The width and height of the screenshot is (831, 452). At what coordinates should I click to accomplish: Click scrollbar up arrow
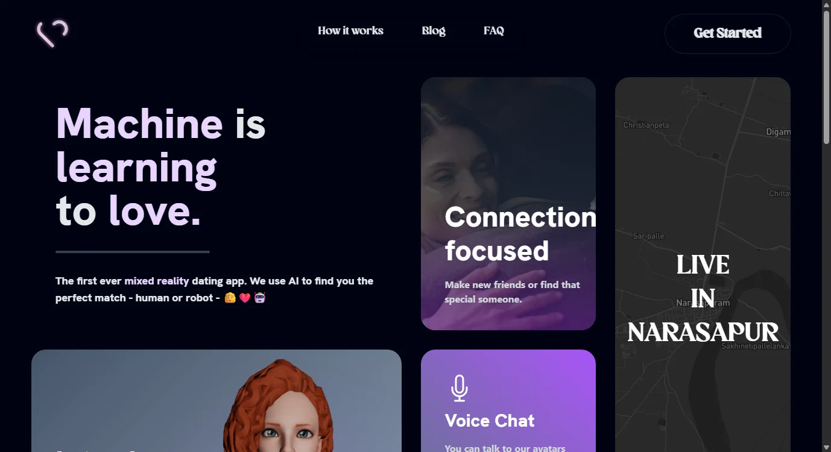[x=826, y=5]
